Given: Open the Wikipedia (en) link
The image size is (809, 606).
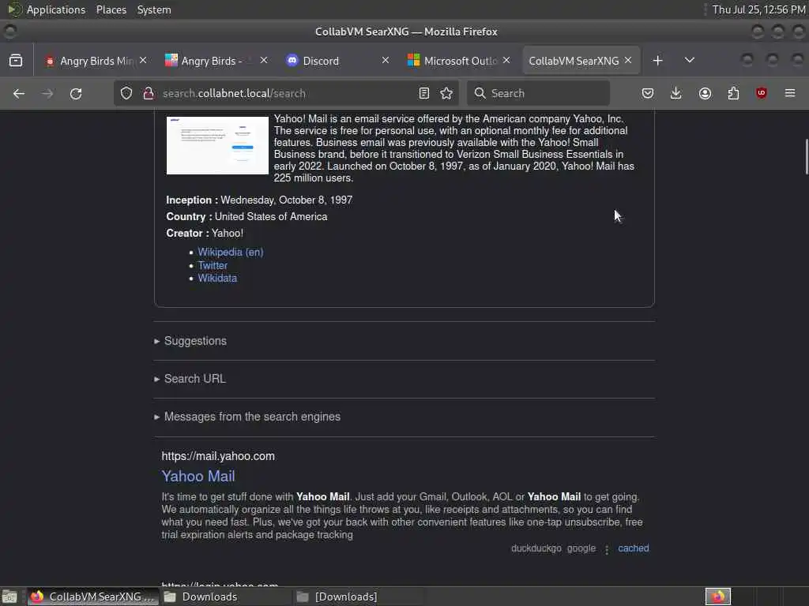Looking at the screenshot, I should coord(231,252).
